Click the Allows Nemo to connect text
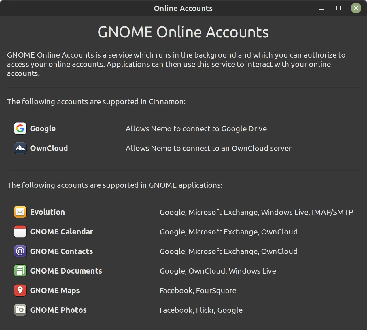The image size is (367, 330). 196,128
